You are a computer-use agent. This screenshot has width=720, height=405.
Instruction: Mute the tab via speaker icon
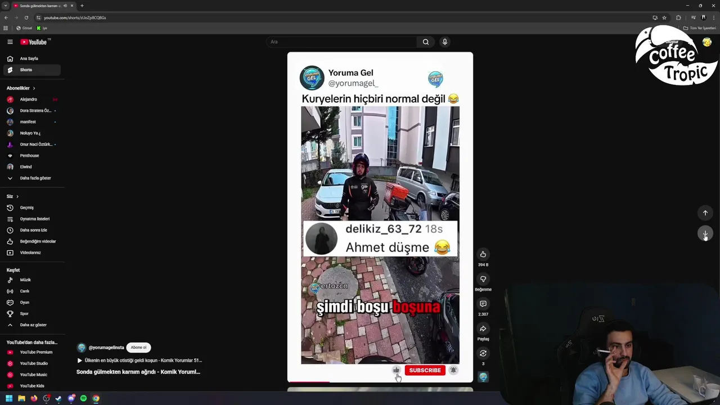tap(65, 6)
